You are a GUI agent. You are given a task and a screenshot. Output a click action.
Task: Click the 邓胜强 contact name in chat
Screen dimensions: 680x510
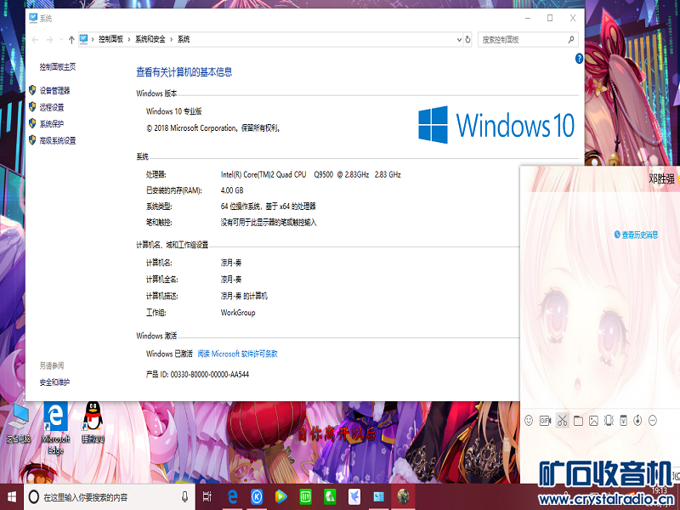(x=661, y=178)
